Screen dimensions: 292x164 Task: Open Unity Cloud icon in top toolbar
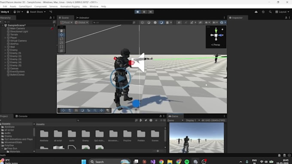(256, 12)
